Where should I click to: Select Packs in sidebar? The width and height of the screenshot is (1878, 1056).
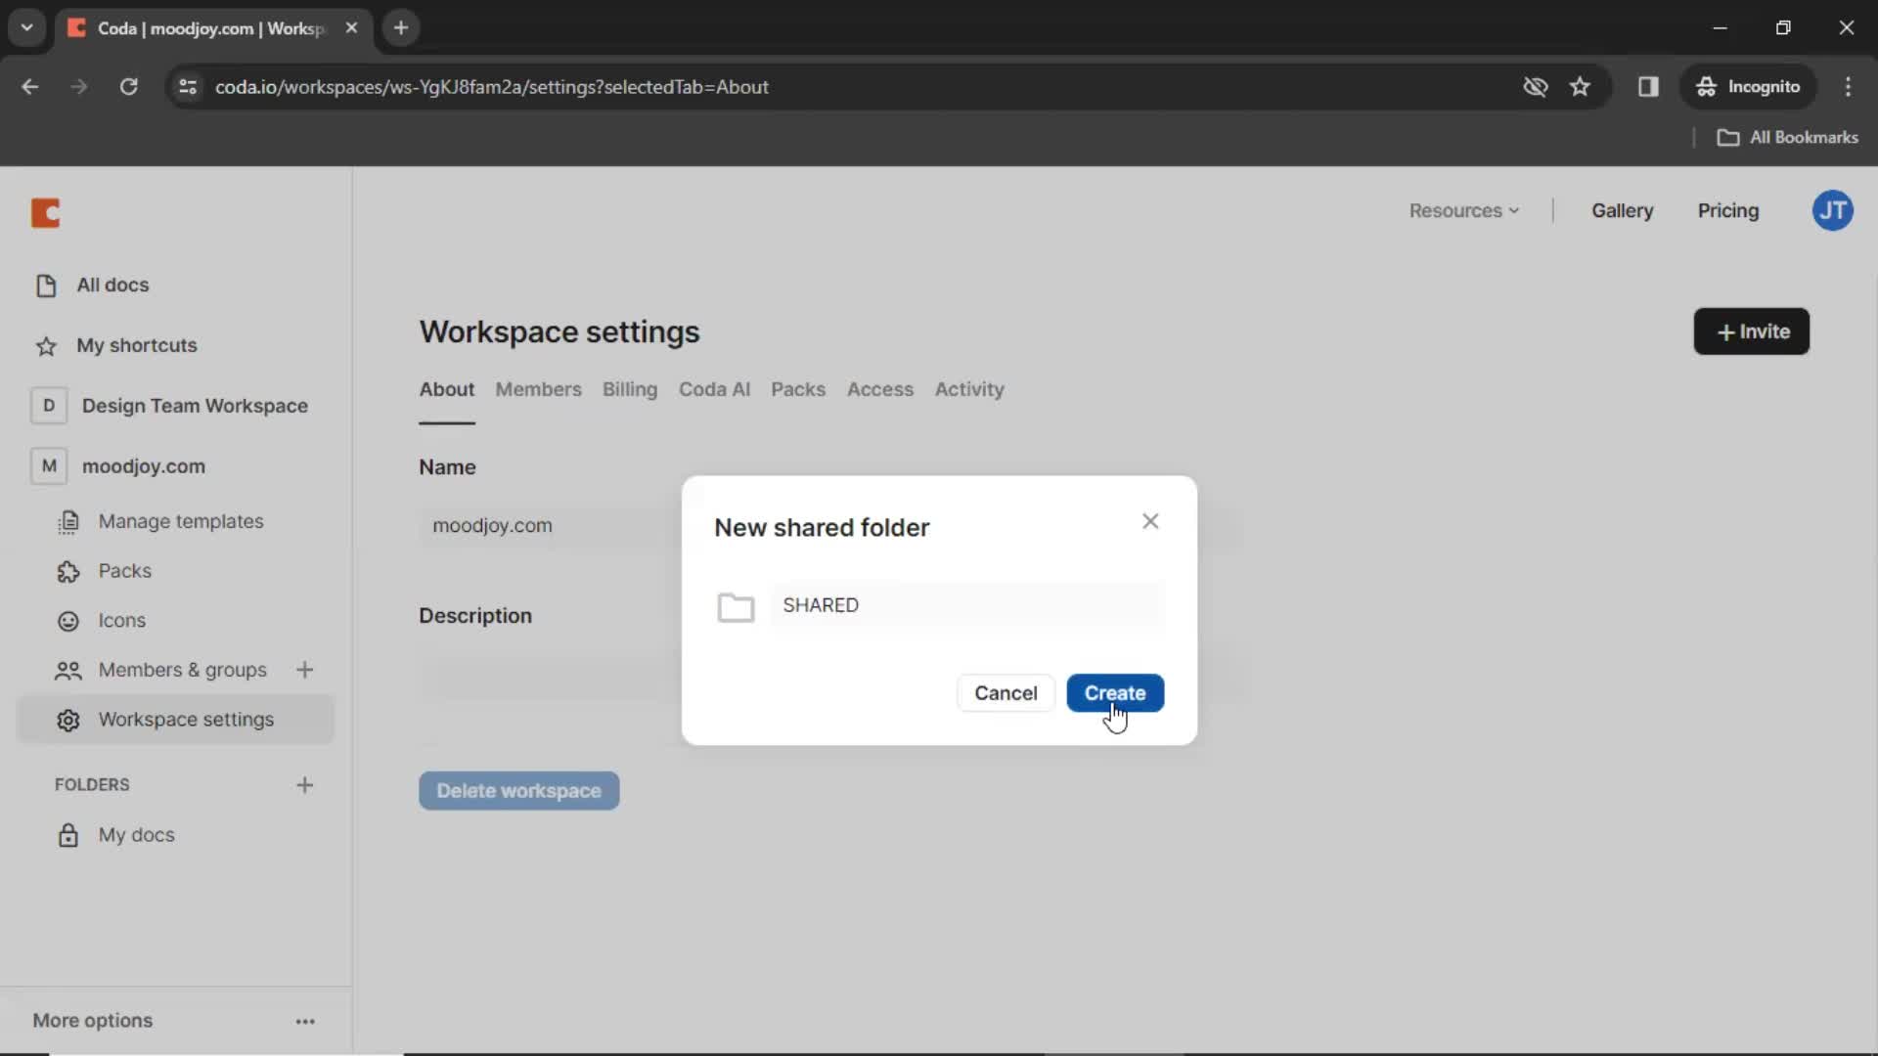(x=125, y=571)
